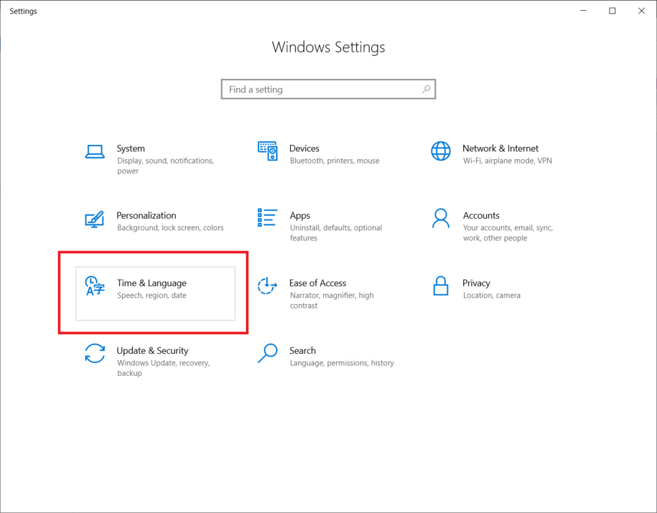This screenshot has height=513, width=657.
Task: Open the Network & Internet heading
Action: (x=500, y=148)
